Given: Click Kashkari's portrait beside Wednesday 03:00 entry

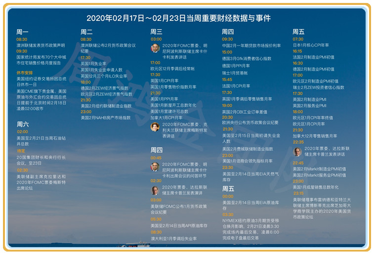Looking at the screenshot, I should tap(155, 48).
